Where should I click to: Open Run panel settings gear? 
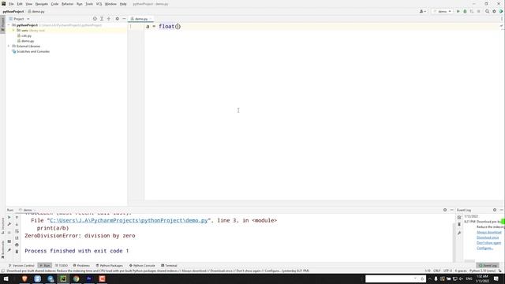tap(445, 210)
